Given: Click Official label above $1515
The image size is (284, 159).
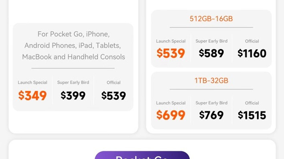Looking at the screenshot, I should point(252,103).
